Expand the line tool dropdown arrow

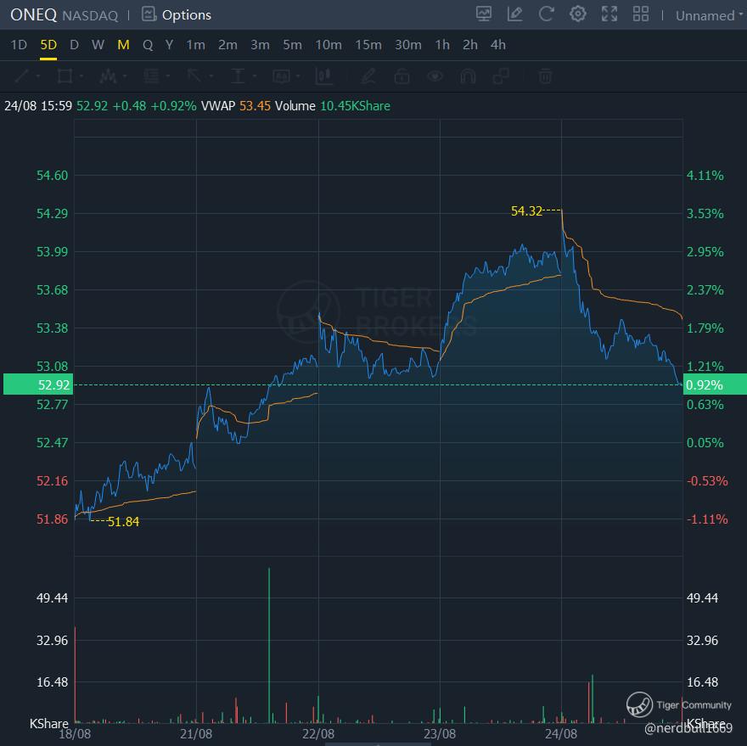tap(38, 76)
